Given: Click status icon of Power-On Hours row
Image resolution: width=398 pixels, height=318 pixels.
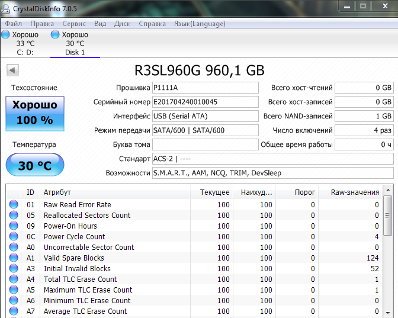Looking at the screenshot, I should coord(14,226).
